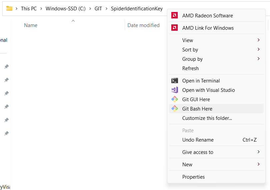Click the Terminal icon beside Open in Terminal
Viewport: 270px width, 190px height.
pos(174,80)
